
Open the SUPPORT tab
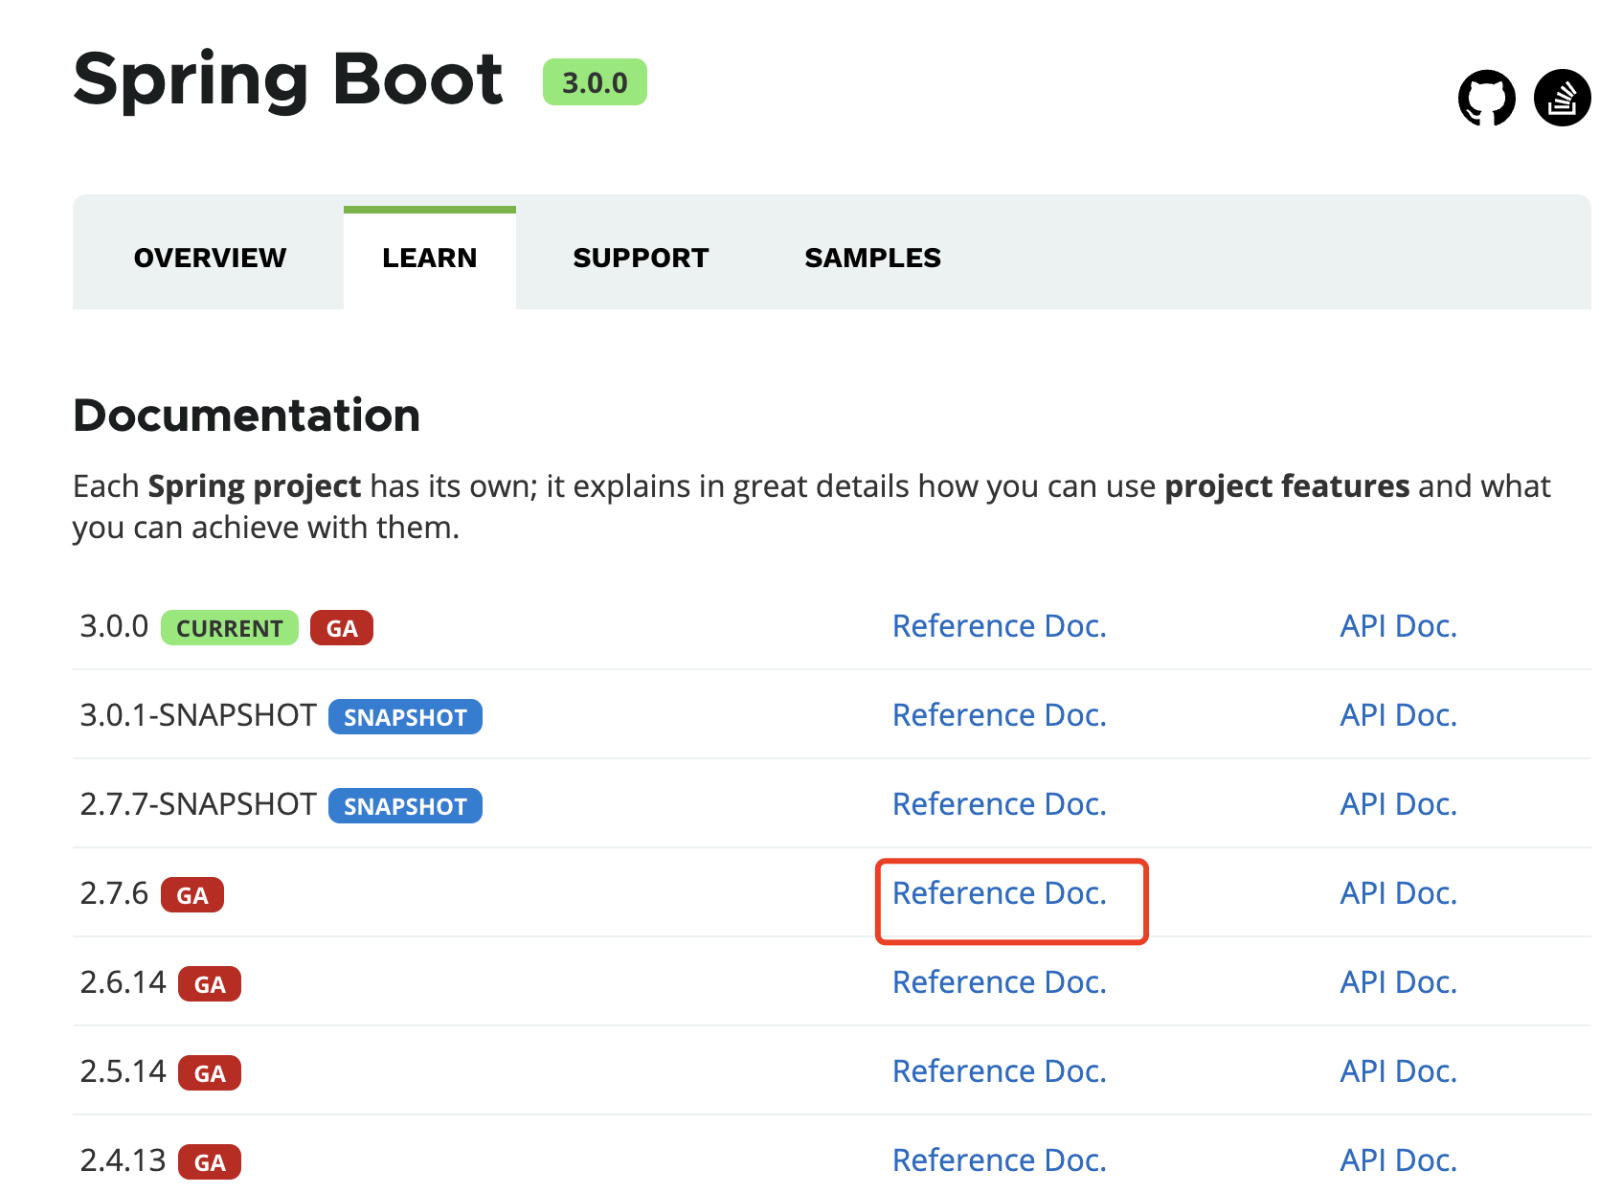pos(641,258)
